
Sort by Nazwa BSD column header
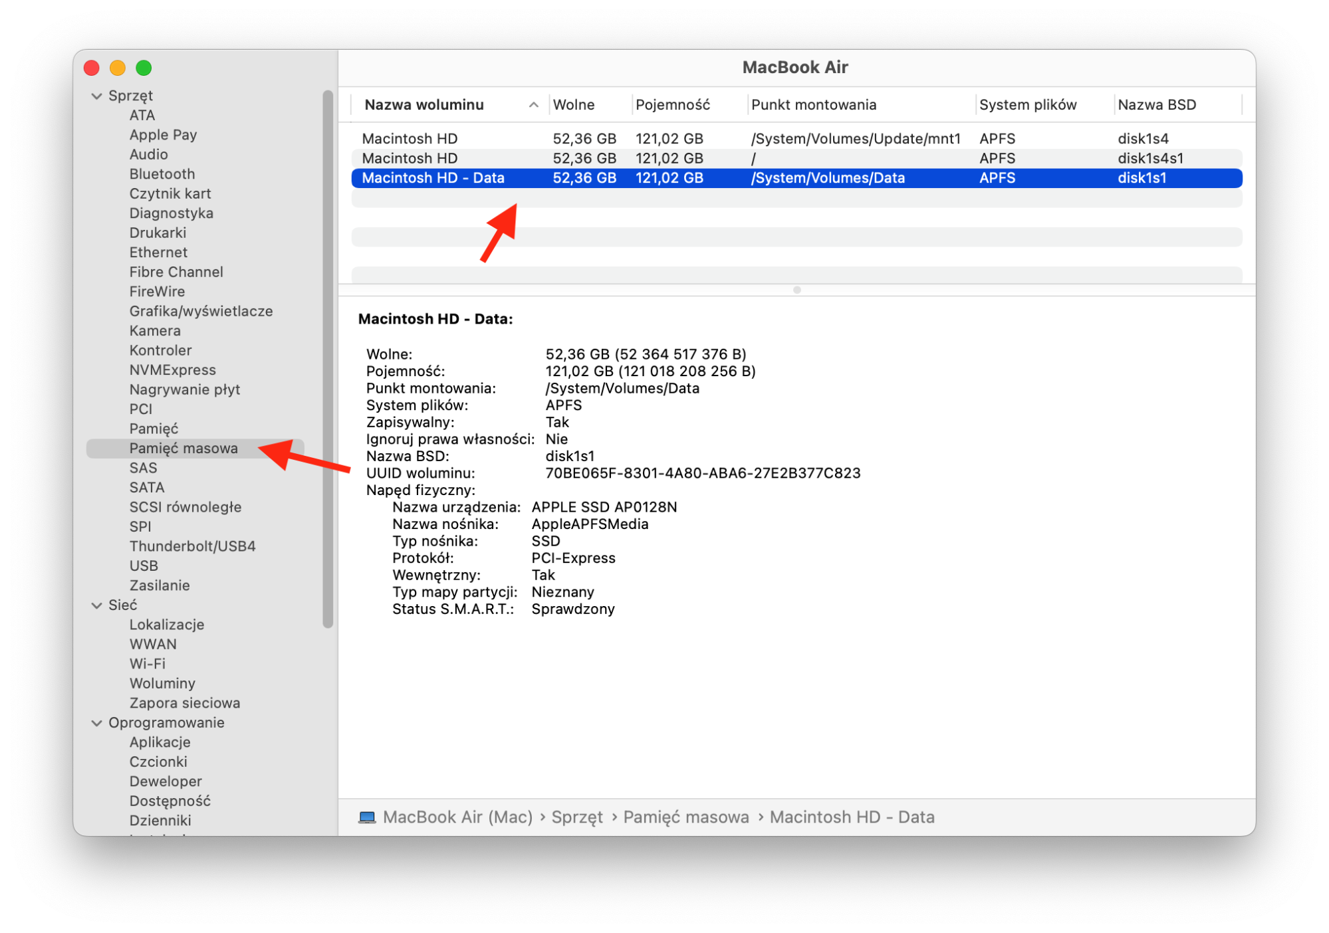tap(1178, 105)
